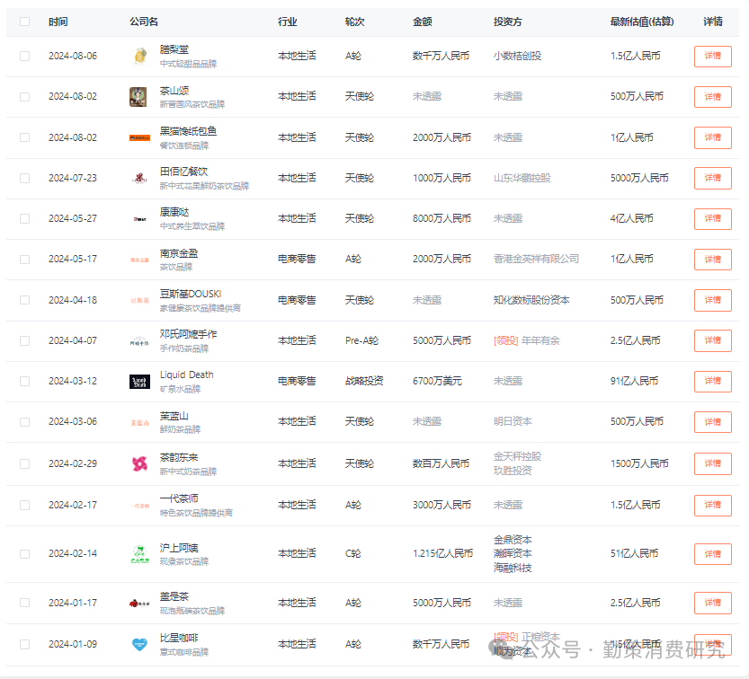Click the 行业 column header
The height and width of the screenshot is (679, 749).
click(288, 22)
